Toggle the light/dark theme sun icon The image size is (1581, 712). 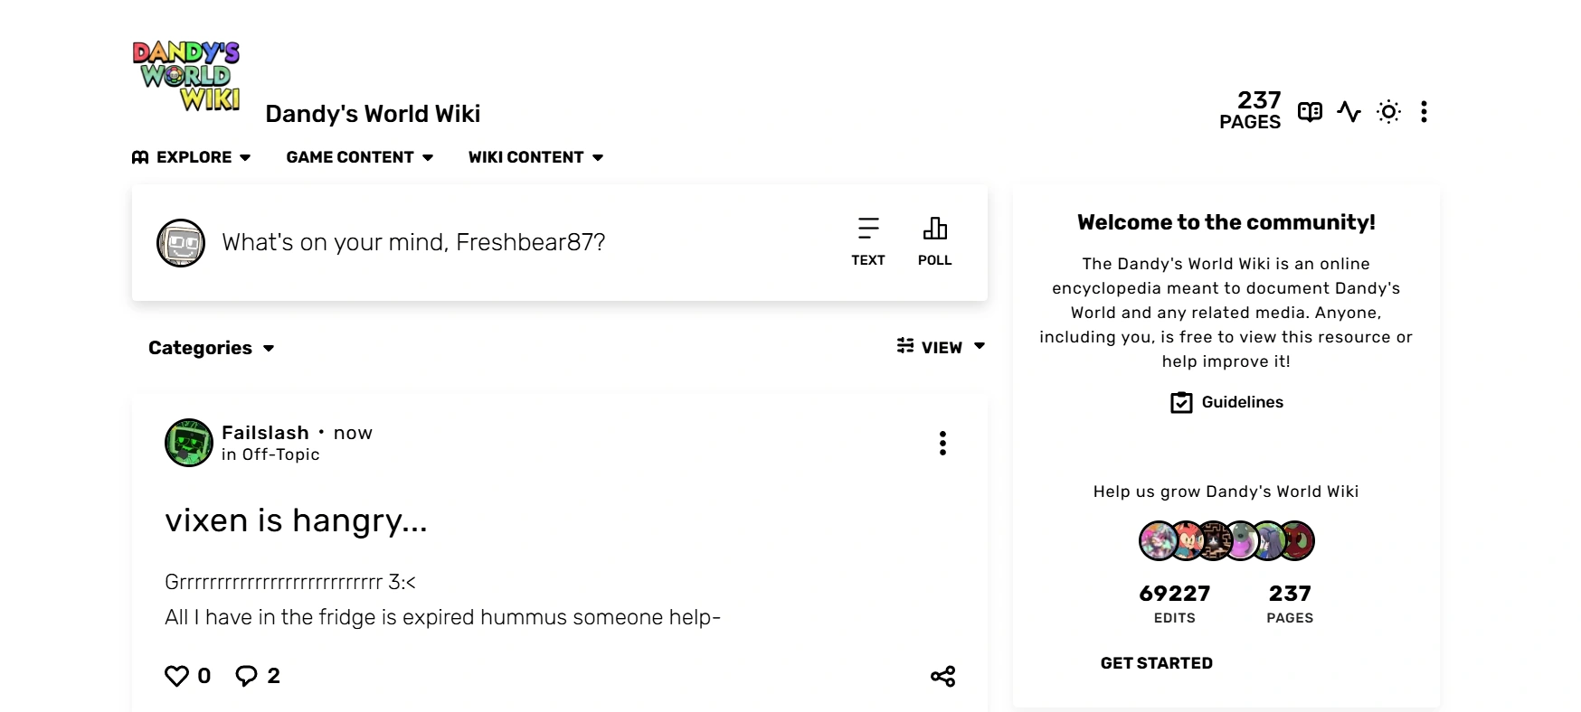(x=1388, y=112)
